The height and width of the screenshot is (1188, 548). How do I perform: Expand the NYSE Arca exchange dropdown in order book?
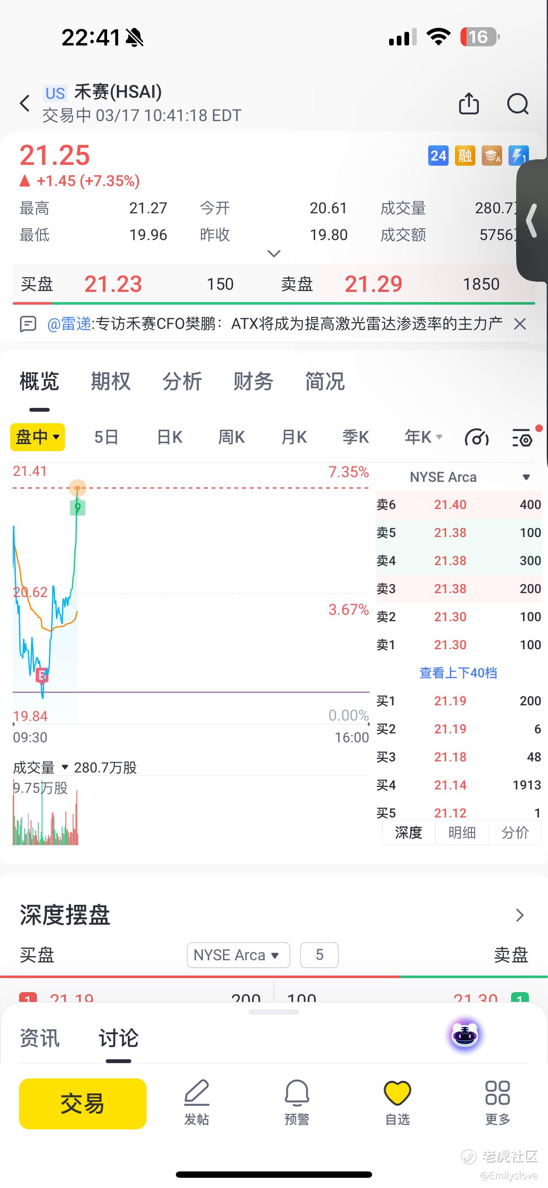click(525, 477)
